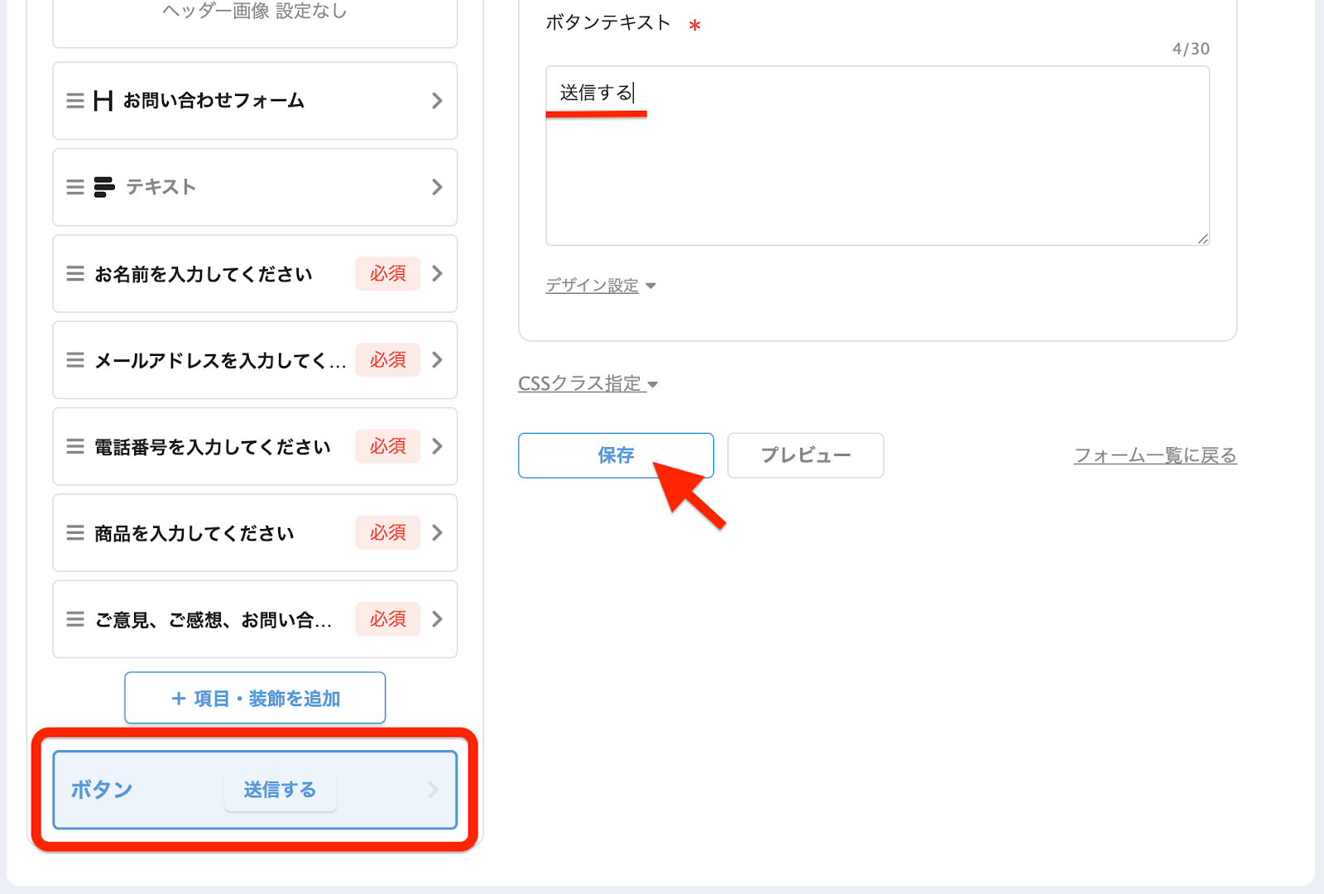Click the text block icon beside テキスト
The image size is (1324, 894).
tap(104, 187)
